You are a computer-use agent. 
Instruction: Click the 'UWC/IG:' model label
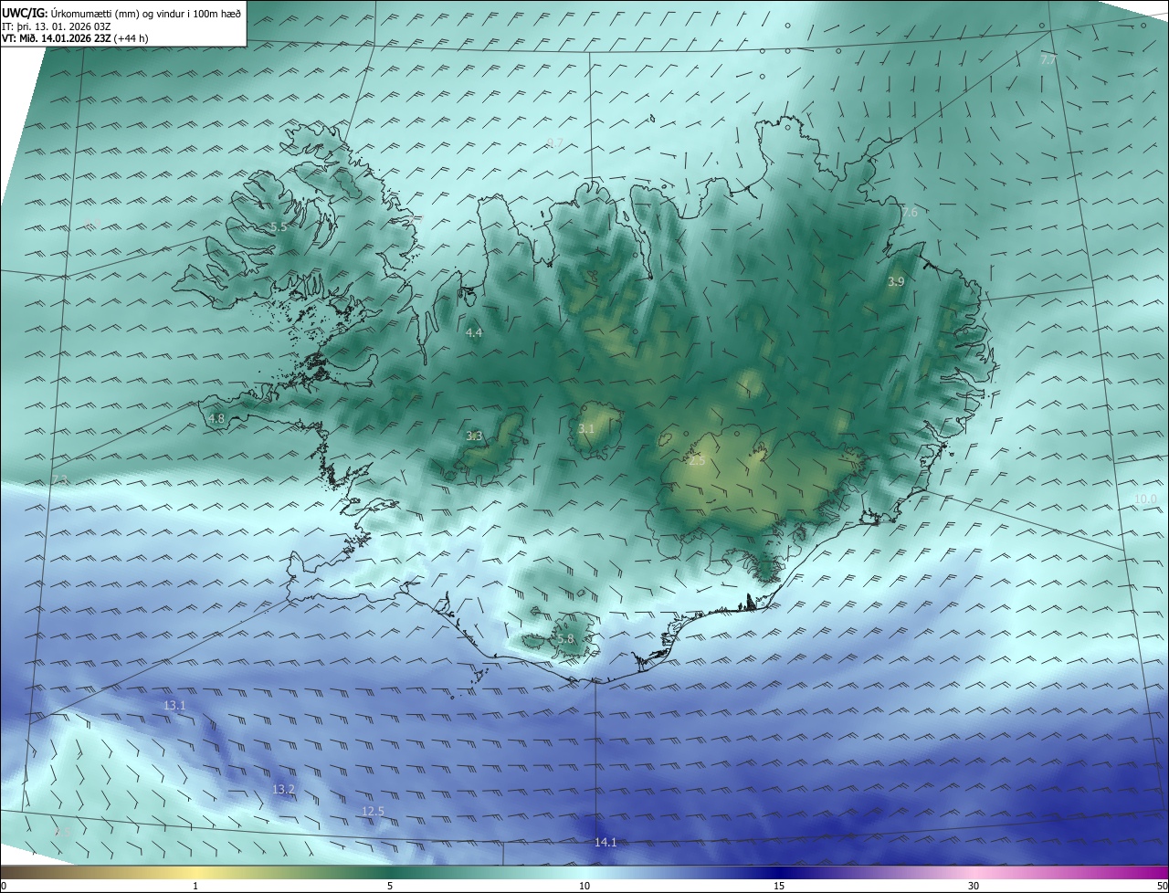(x=26, y=13)
